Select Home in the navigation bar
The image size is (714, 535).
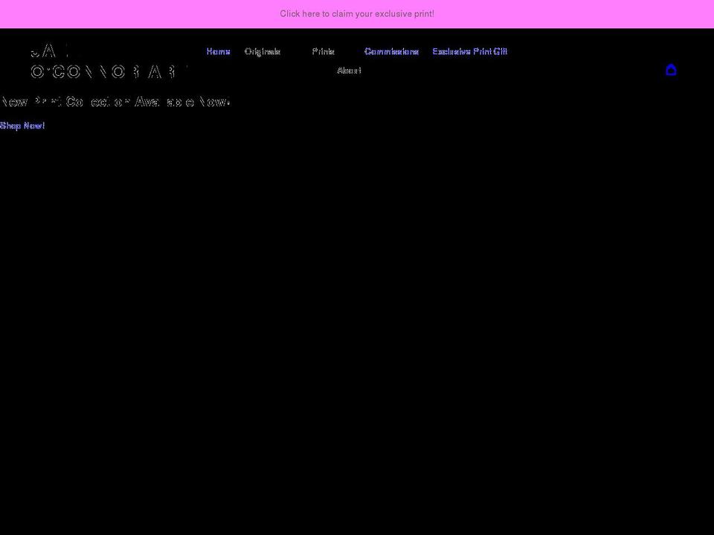(219, 51)
